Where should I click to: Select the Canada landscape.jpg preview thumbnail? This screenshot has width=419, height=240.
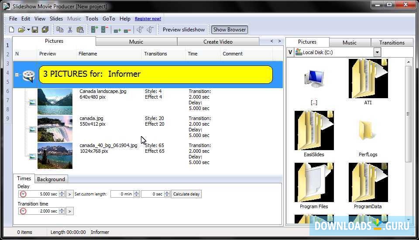tap(55, 102)
